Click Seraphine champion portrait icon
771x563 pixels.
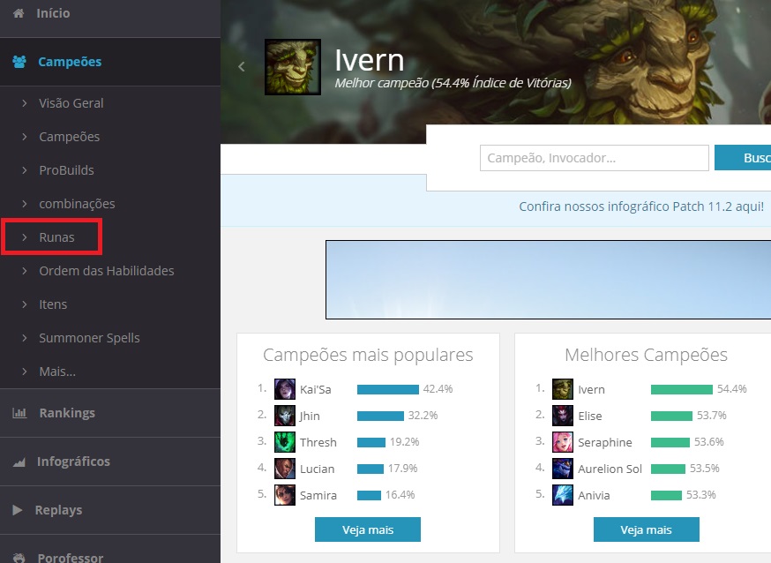[563, 442]
